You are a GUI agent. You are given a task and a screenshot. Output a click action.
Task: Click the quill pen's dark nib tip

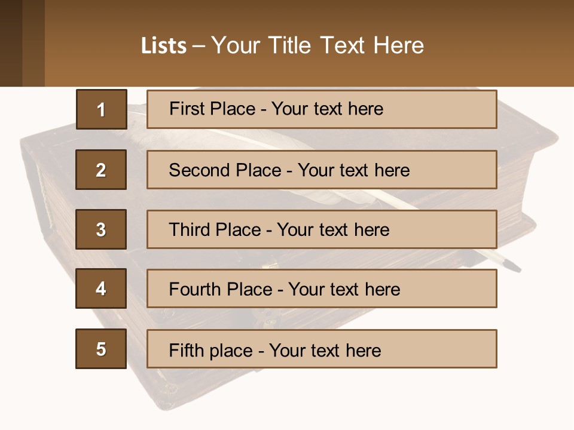513,265
